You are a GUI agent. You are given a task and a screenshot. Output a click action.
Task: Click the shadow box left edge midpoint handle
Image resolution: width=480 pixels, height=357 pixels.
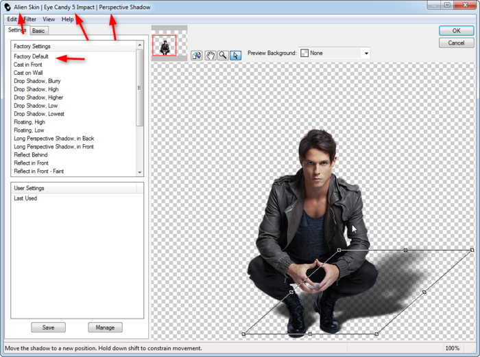click(291, 292)
